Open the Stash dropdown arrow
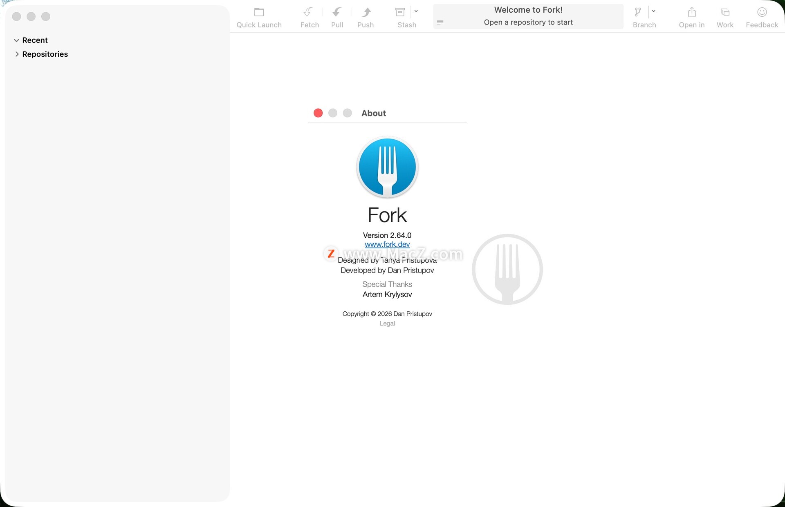This screenshot has width=785, height=507. point(416,11)
